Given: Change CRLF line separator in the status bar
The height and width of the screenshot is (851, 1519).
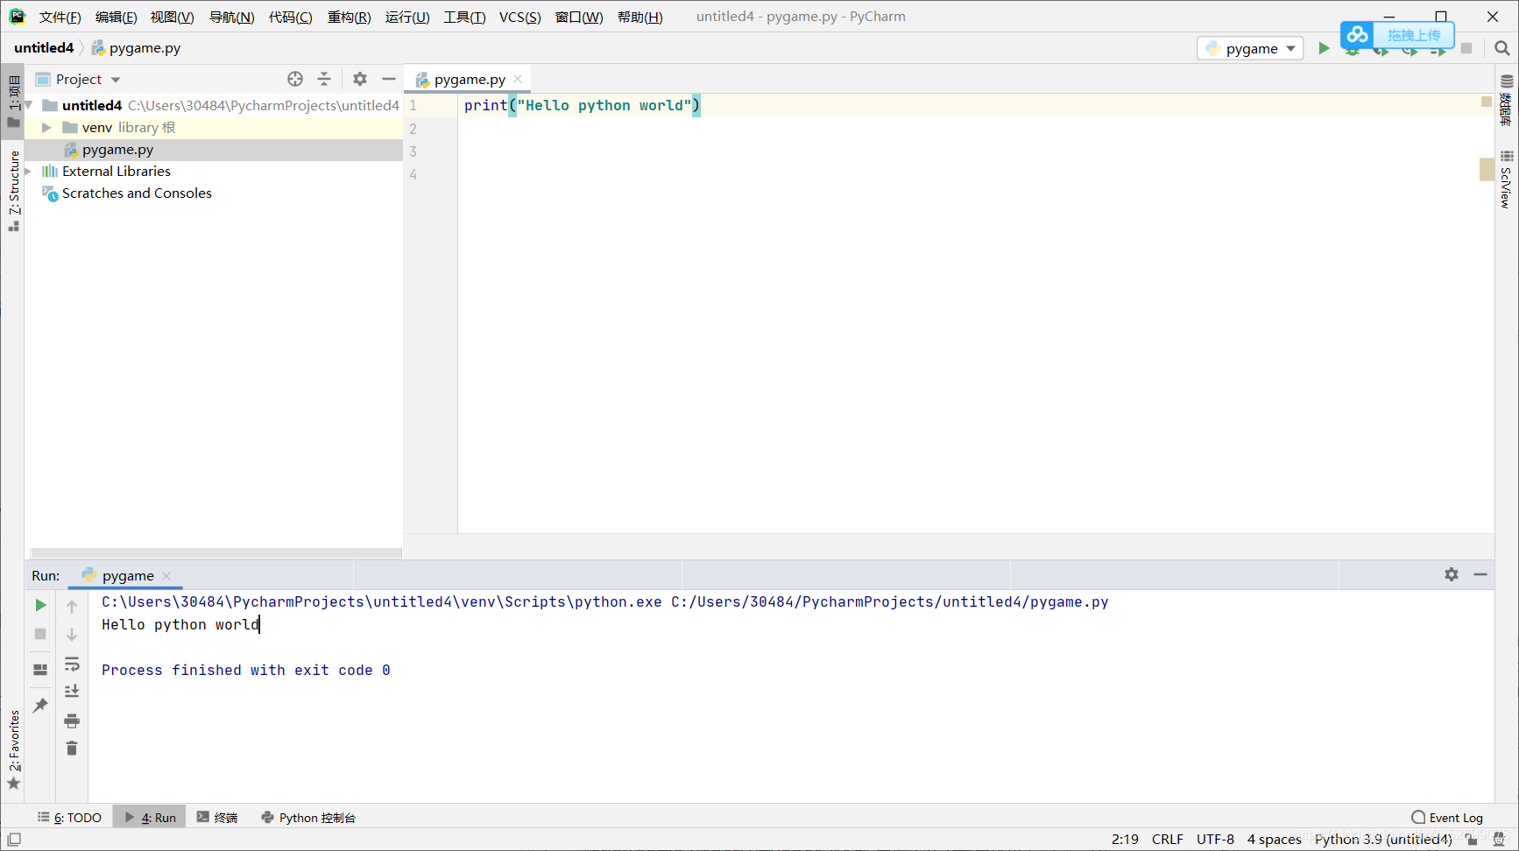Looking at the screenshot, I should pos(1167,840).
